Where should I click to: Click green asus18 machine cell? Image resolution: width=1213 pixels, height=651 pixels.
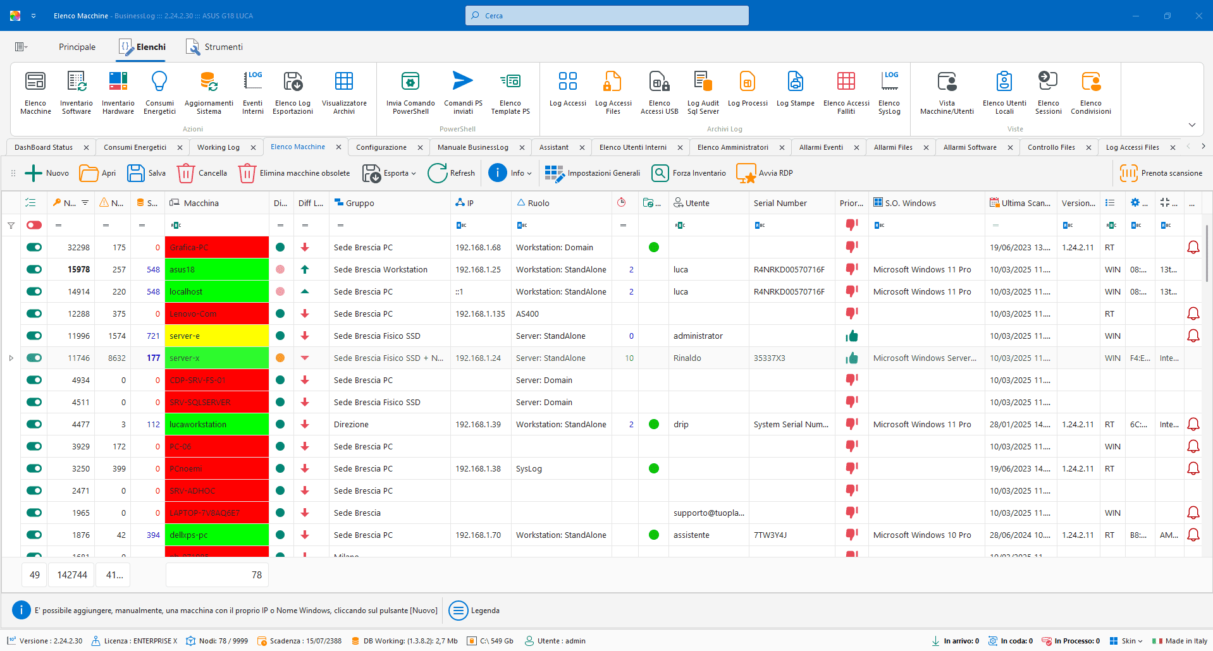218,269
